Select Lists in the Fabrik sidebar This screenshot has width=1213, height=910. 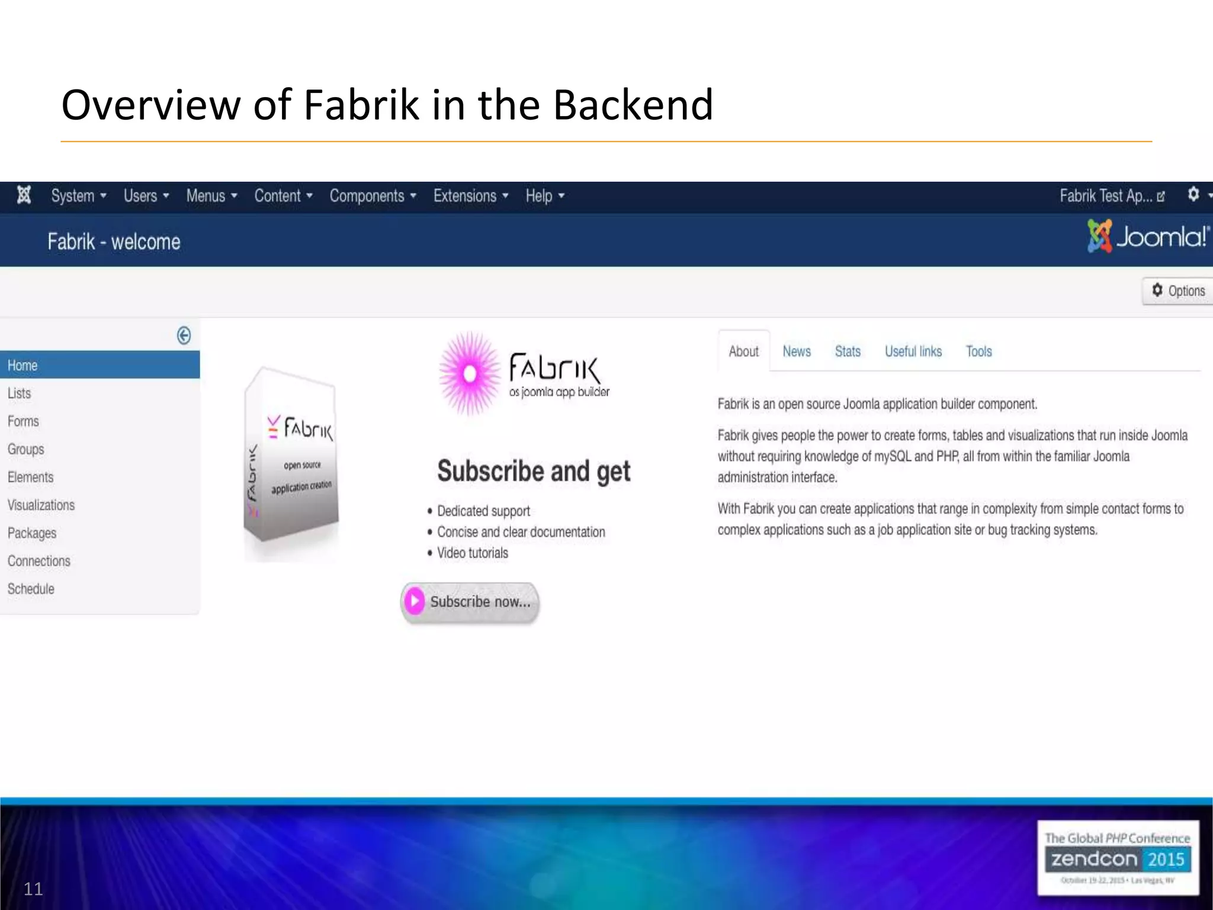[20, 393]
